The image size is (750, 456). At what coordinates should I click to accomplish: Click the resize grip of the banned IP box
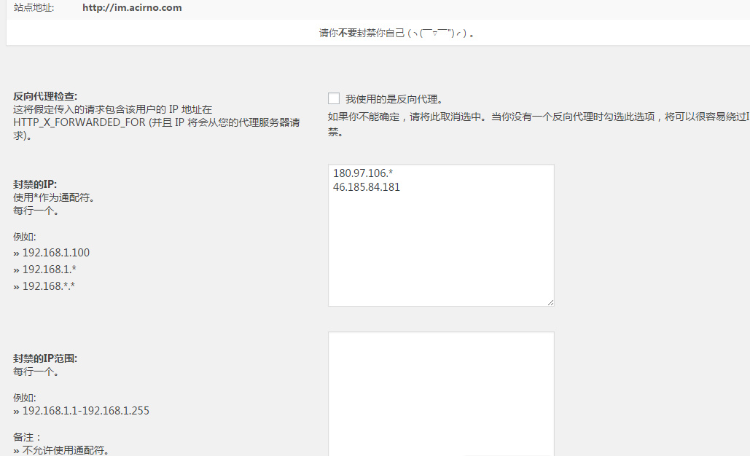coord(550,302)
